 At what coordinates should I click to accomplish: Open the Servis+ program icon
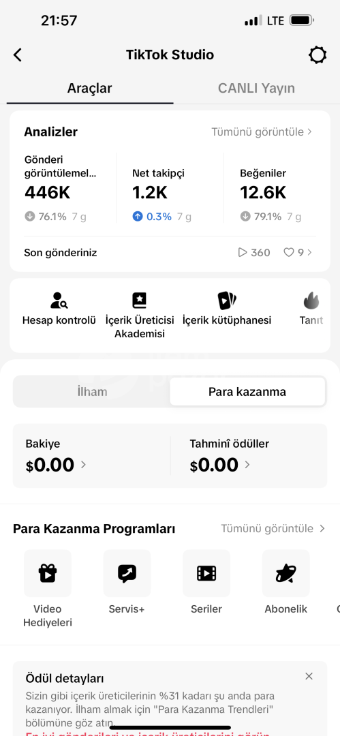(x=127, y=573)
